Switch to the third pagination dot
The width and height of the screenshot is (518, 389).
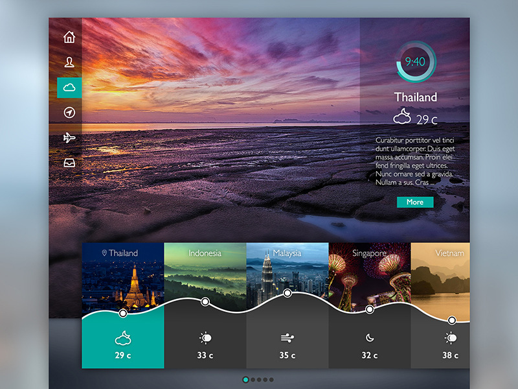258,379
